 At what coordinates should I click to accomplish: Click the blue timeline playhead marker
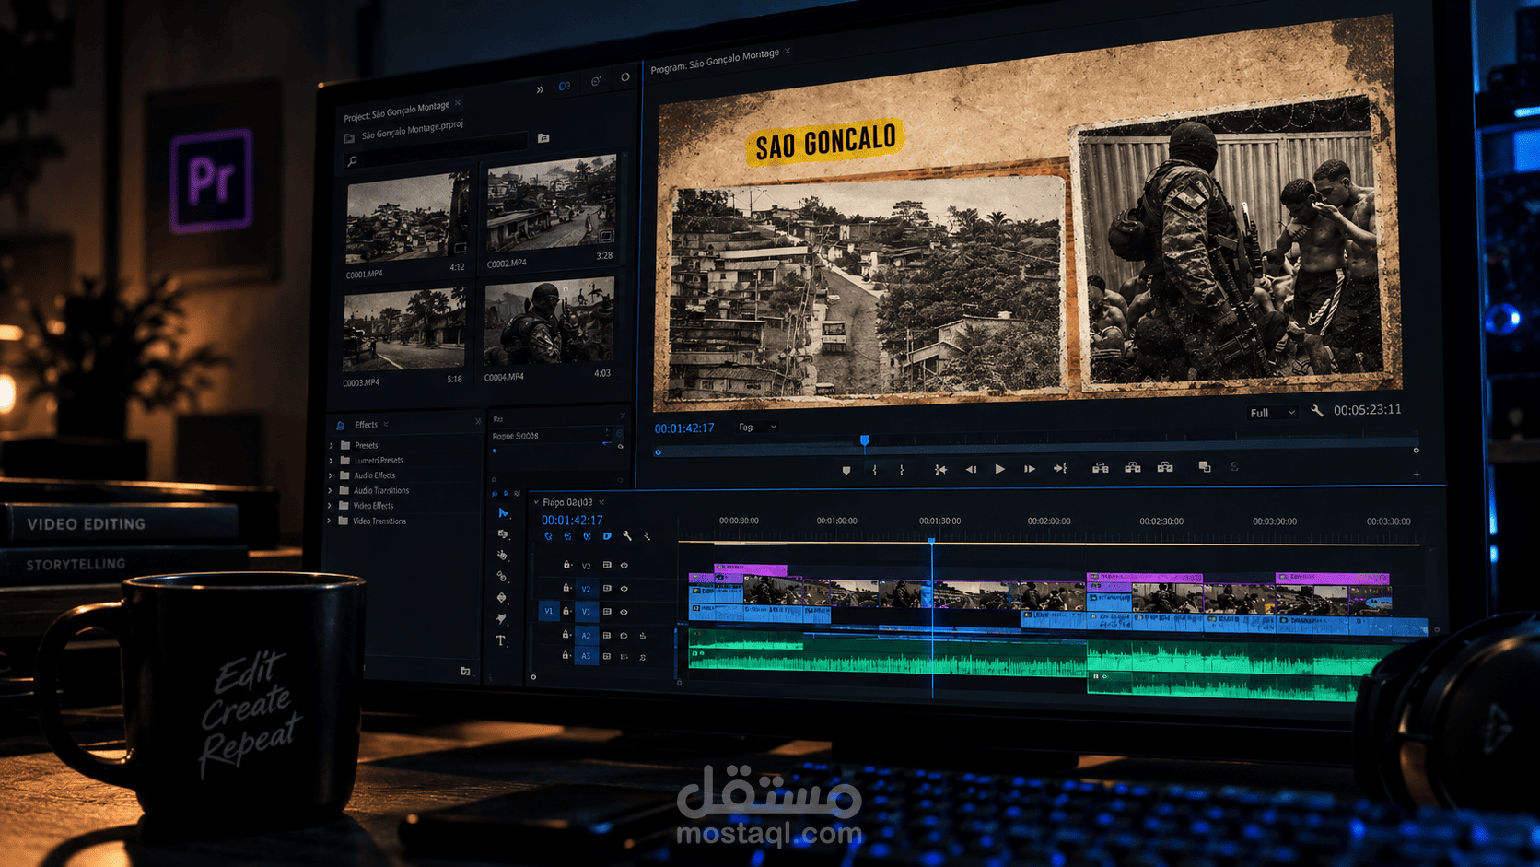pos(931,540)
